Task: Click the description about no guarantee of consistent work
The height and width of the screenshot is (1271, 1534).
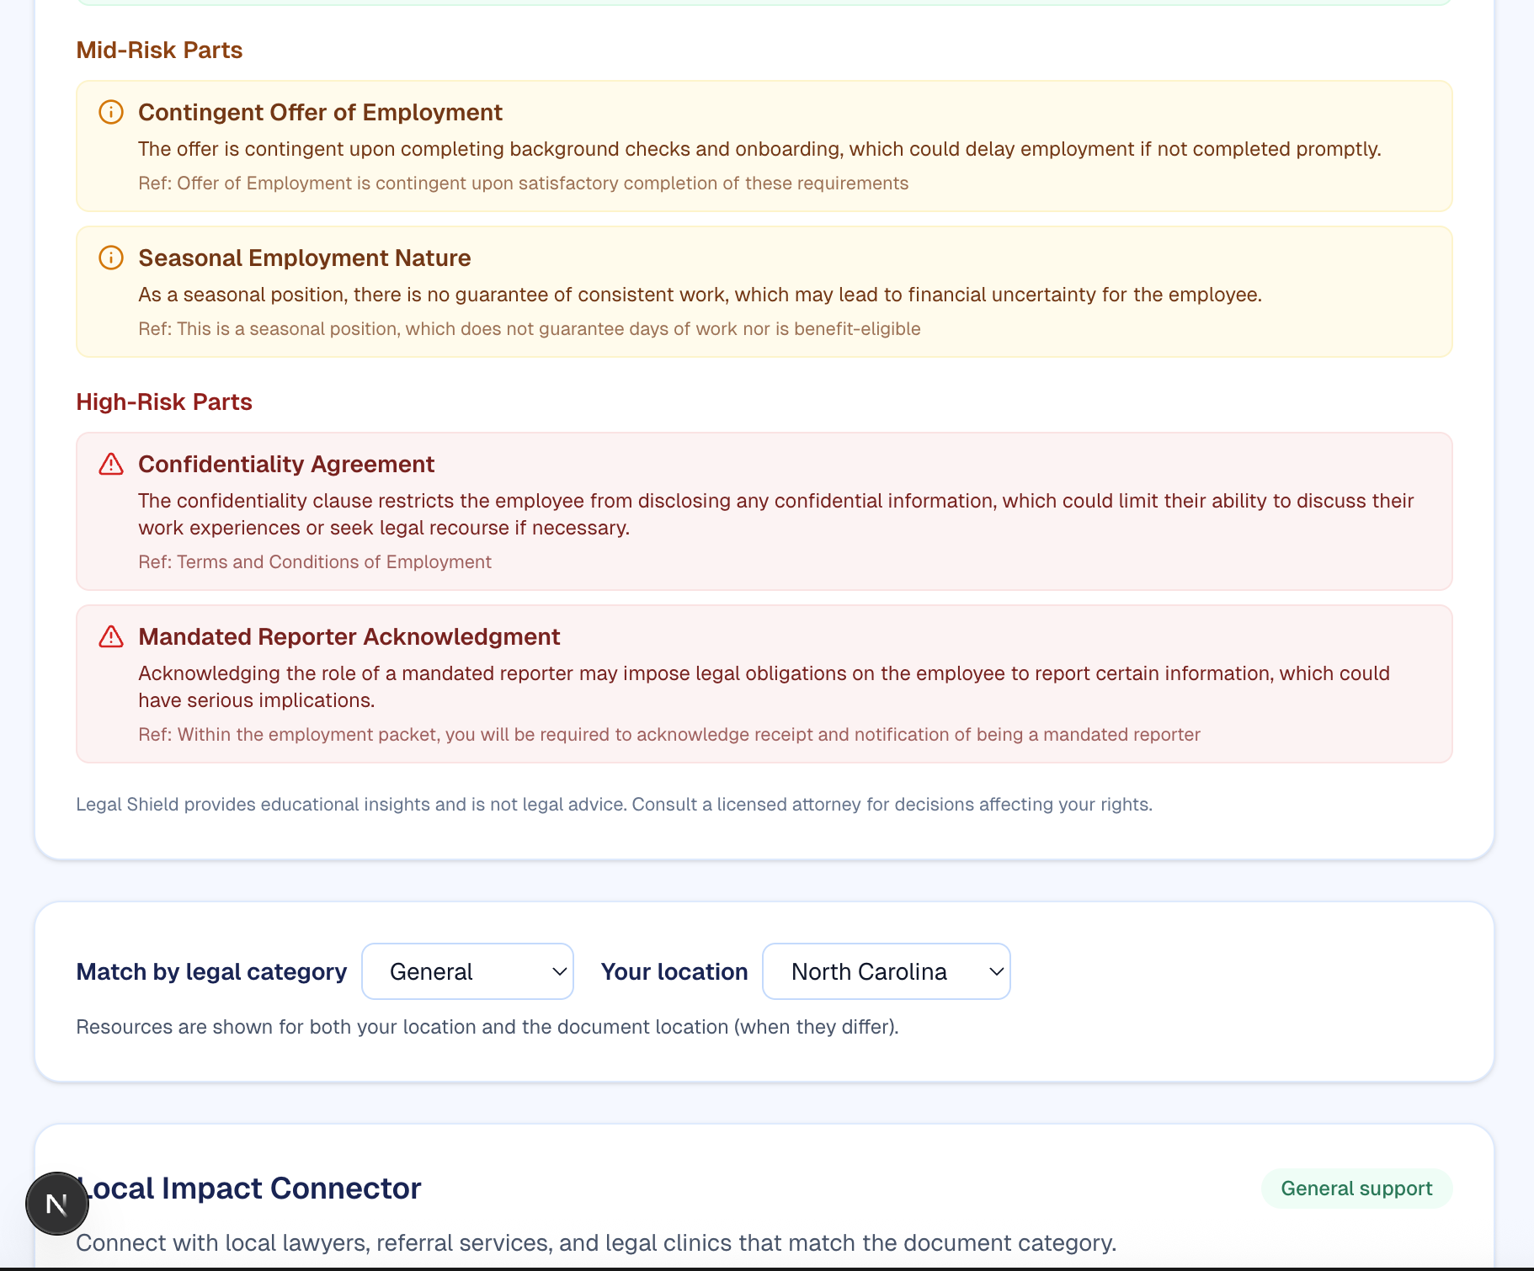Action: pyautogui.click(x=700, y=295)
